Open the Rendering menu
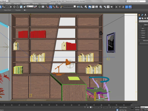Image resolution: width=148 pixels, height=111 pixels. (x=35, y=4)
